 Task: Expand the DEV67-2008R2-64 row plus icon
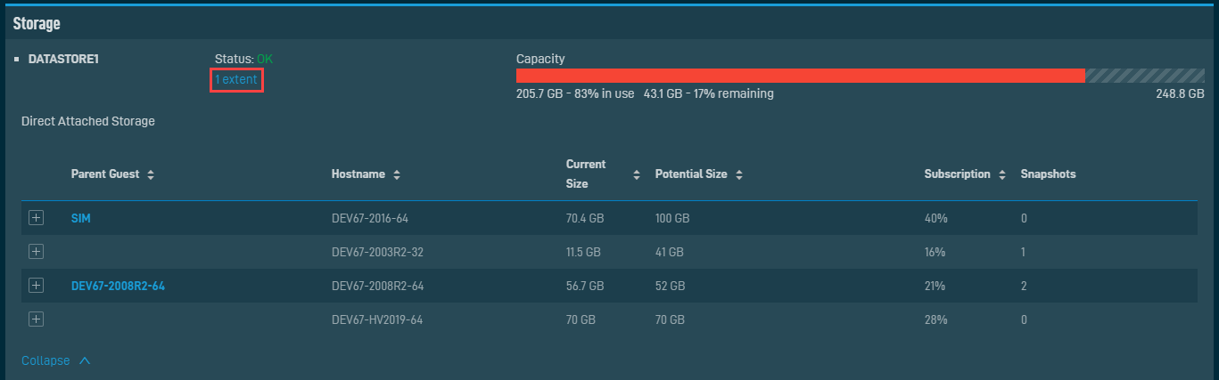[36, 286]
